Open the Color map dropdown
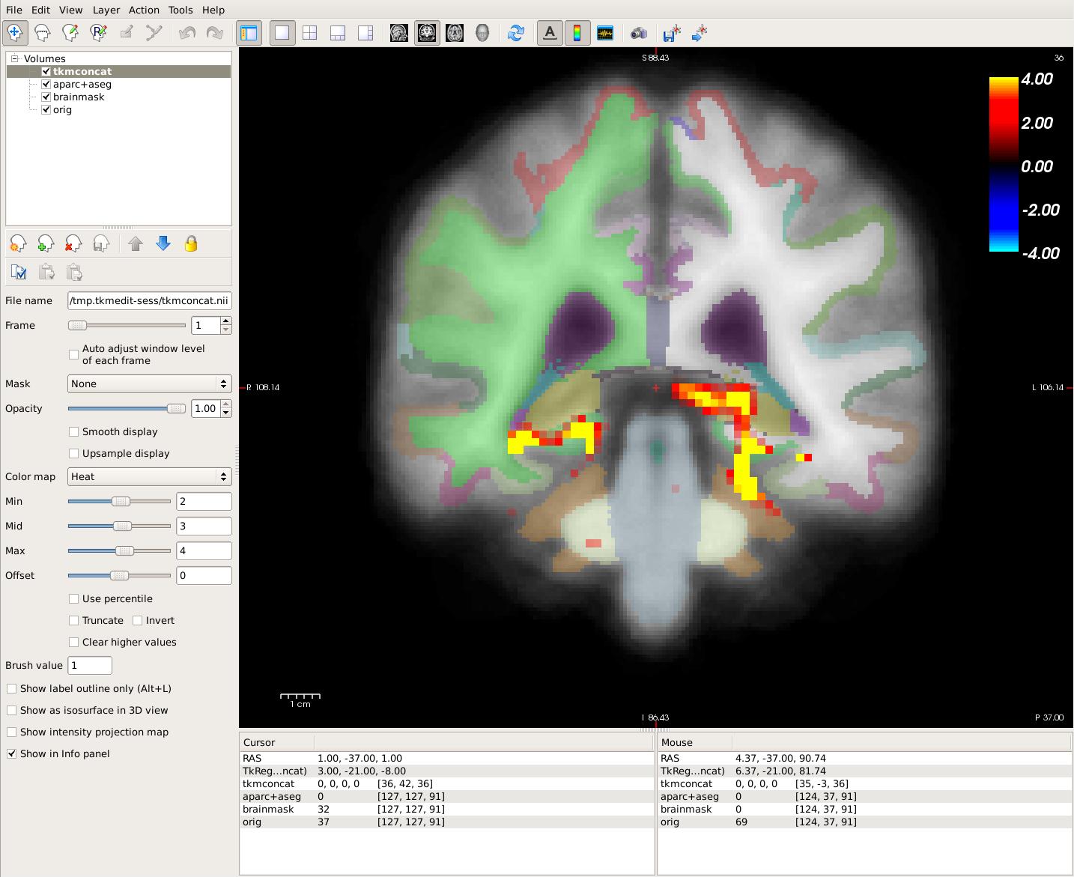Image resolution: width=1074 pixels, height=877 pixels. click(x=149, y=477)
